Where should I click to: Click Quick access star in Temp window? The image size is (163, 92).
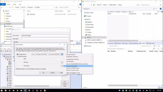pos(85,13)
